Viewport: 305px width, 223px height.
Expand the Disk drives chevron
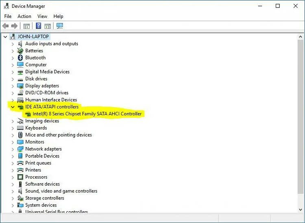click(13, 79)
